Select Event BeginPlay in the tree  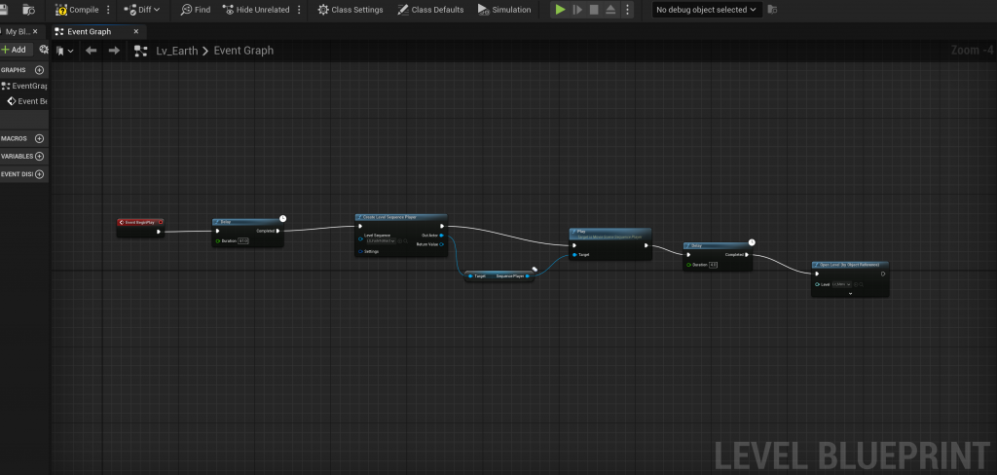pos(26,101)
